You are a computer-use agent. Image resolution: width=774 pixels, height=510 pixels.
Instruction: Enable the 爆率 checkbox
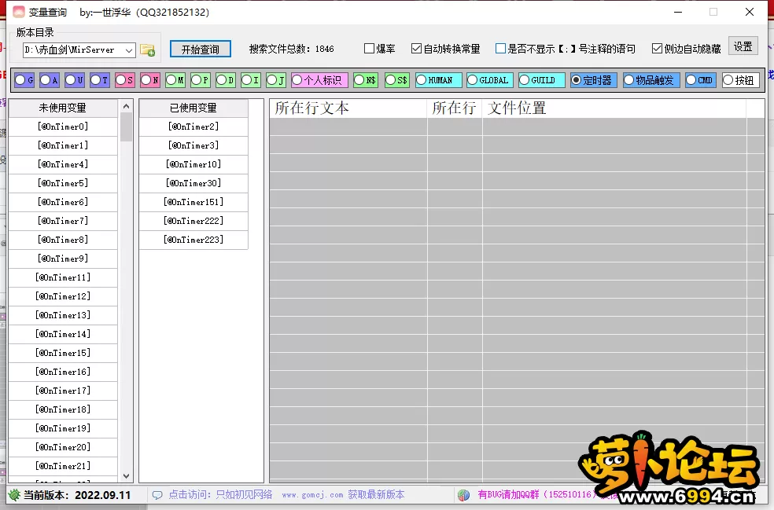click(370, 49)
